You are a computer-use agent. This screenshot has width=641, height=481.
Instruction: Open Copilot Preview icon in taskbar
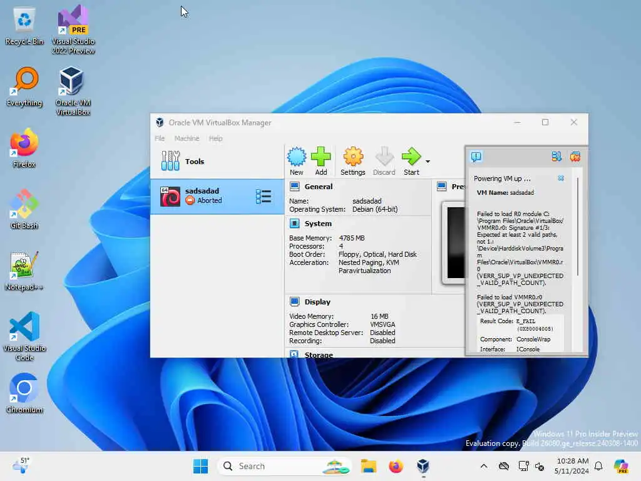click(620, 466)
